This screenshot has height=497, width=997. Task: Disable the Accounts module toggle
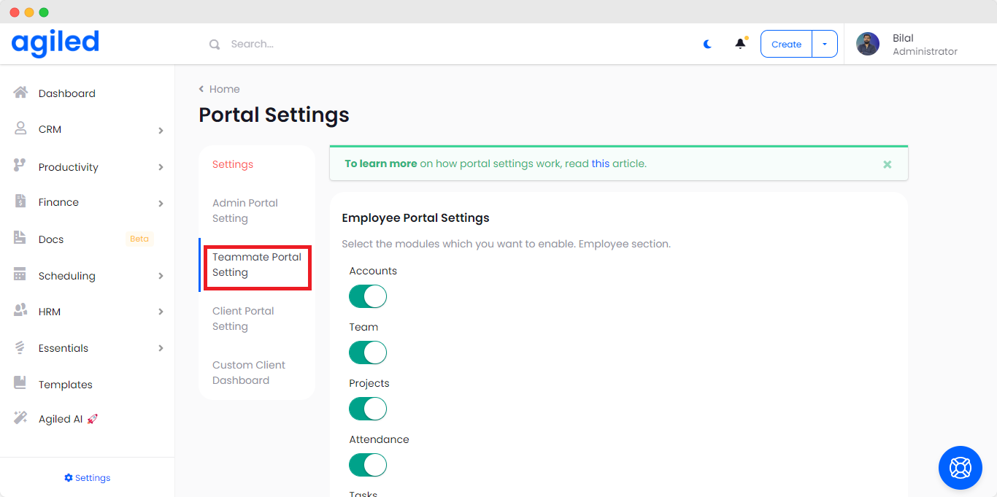(367, 296)
